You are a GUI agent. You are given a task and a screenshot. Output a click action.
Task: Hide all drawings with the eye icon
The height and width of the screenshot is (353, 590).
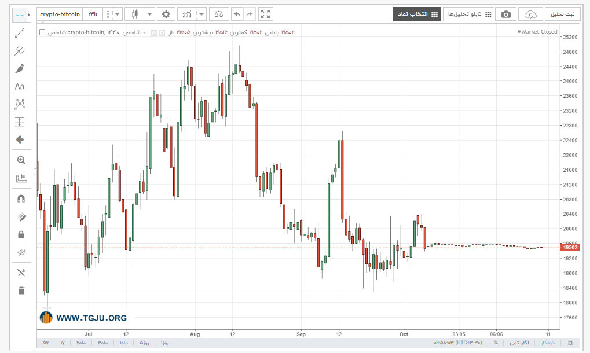[21, 252]
